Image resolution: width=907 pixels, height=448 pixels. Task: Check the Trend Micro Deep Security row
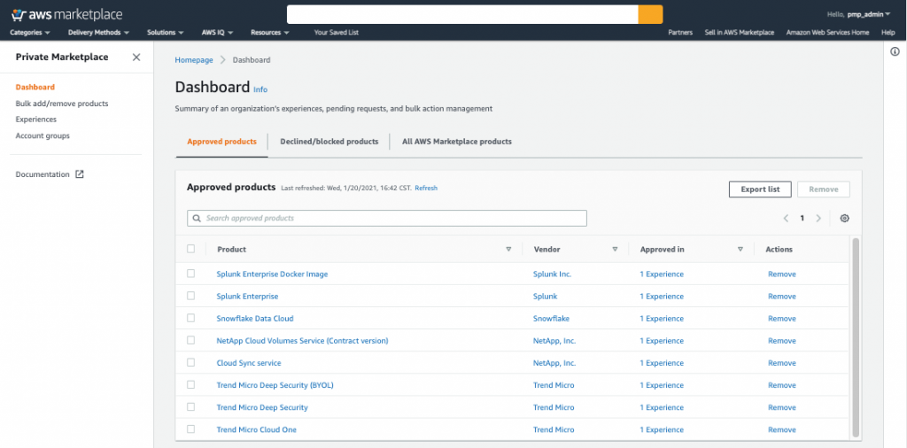(191, 407)
